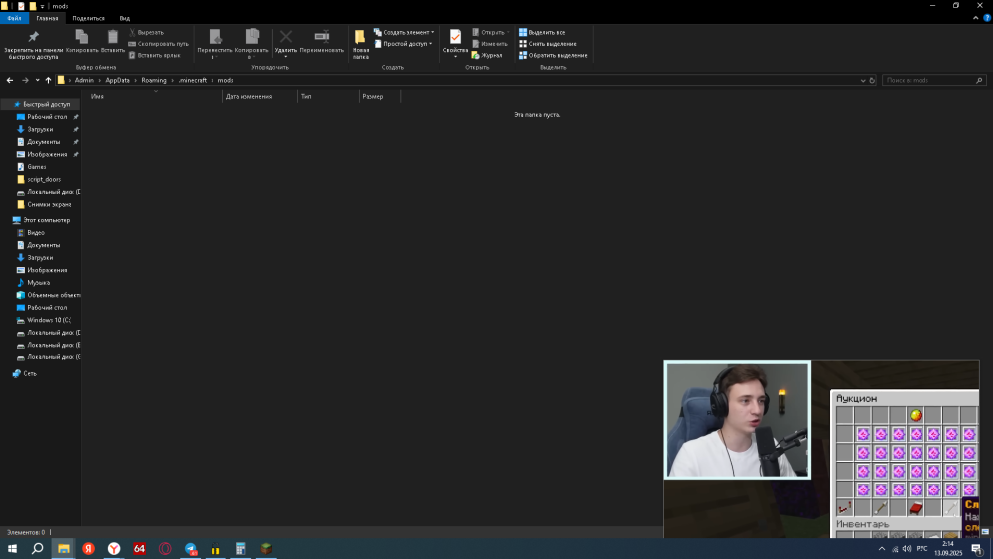Open the taskbar volume icon
Screen dimensions: 993x559
click(907, 549)
